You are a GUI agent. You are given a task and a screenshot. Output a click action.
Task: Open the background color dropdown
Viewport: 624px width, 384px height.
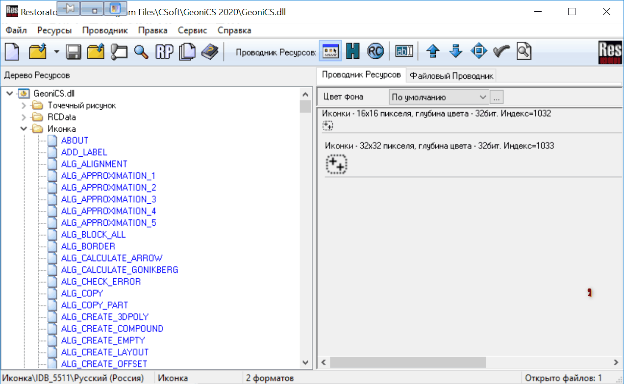pyautogui.click(x=483, y=97)
